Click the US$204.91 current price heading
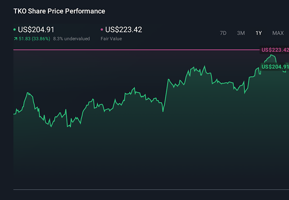Image resolution: width=289 pixels, height=200 pixels. 36,30
